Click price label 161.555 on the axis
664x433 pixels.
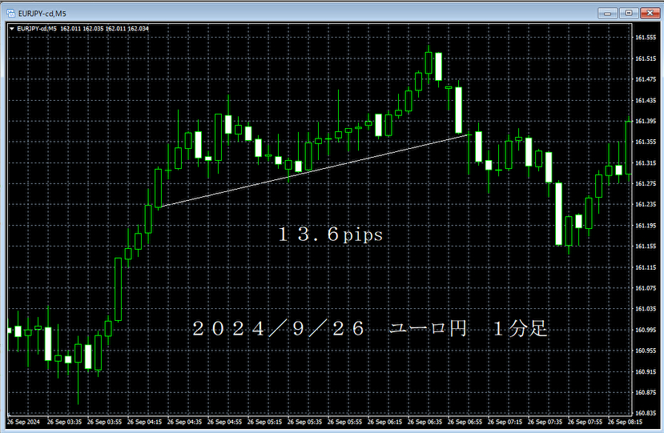(x=646, y=38)
